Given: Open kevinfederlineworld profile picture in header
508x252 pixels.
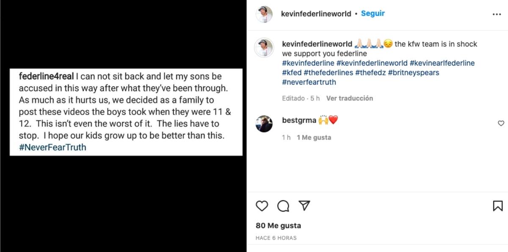Looking at the screenshot, I should click(x=264, y=14).
